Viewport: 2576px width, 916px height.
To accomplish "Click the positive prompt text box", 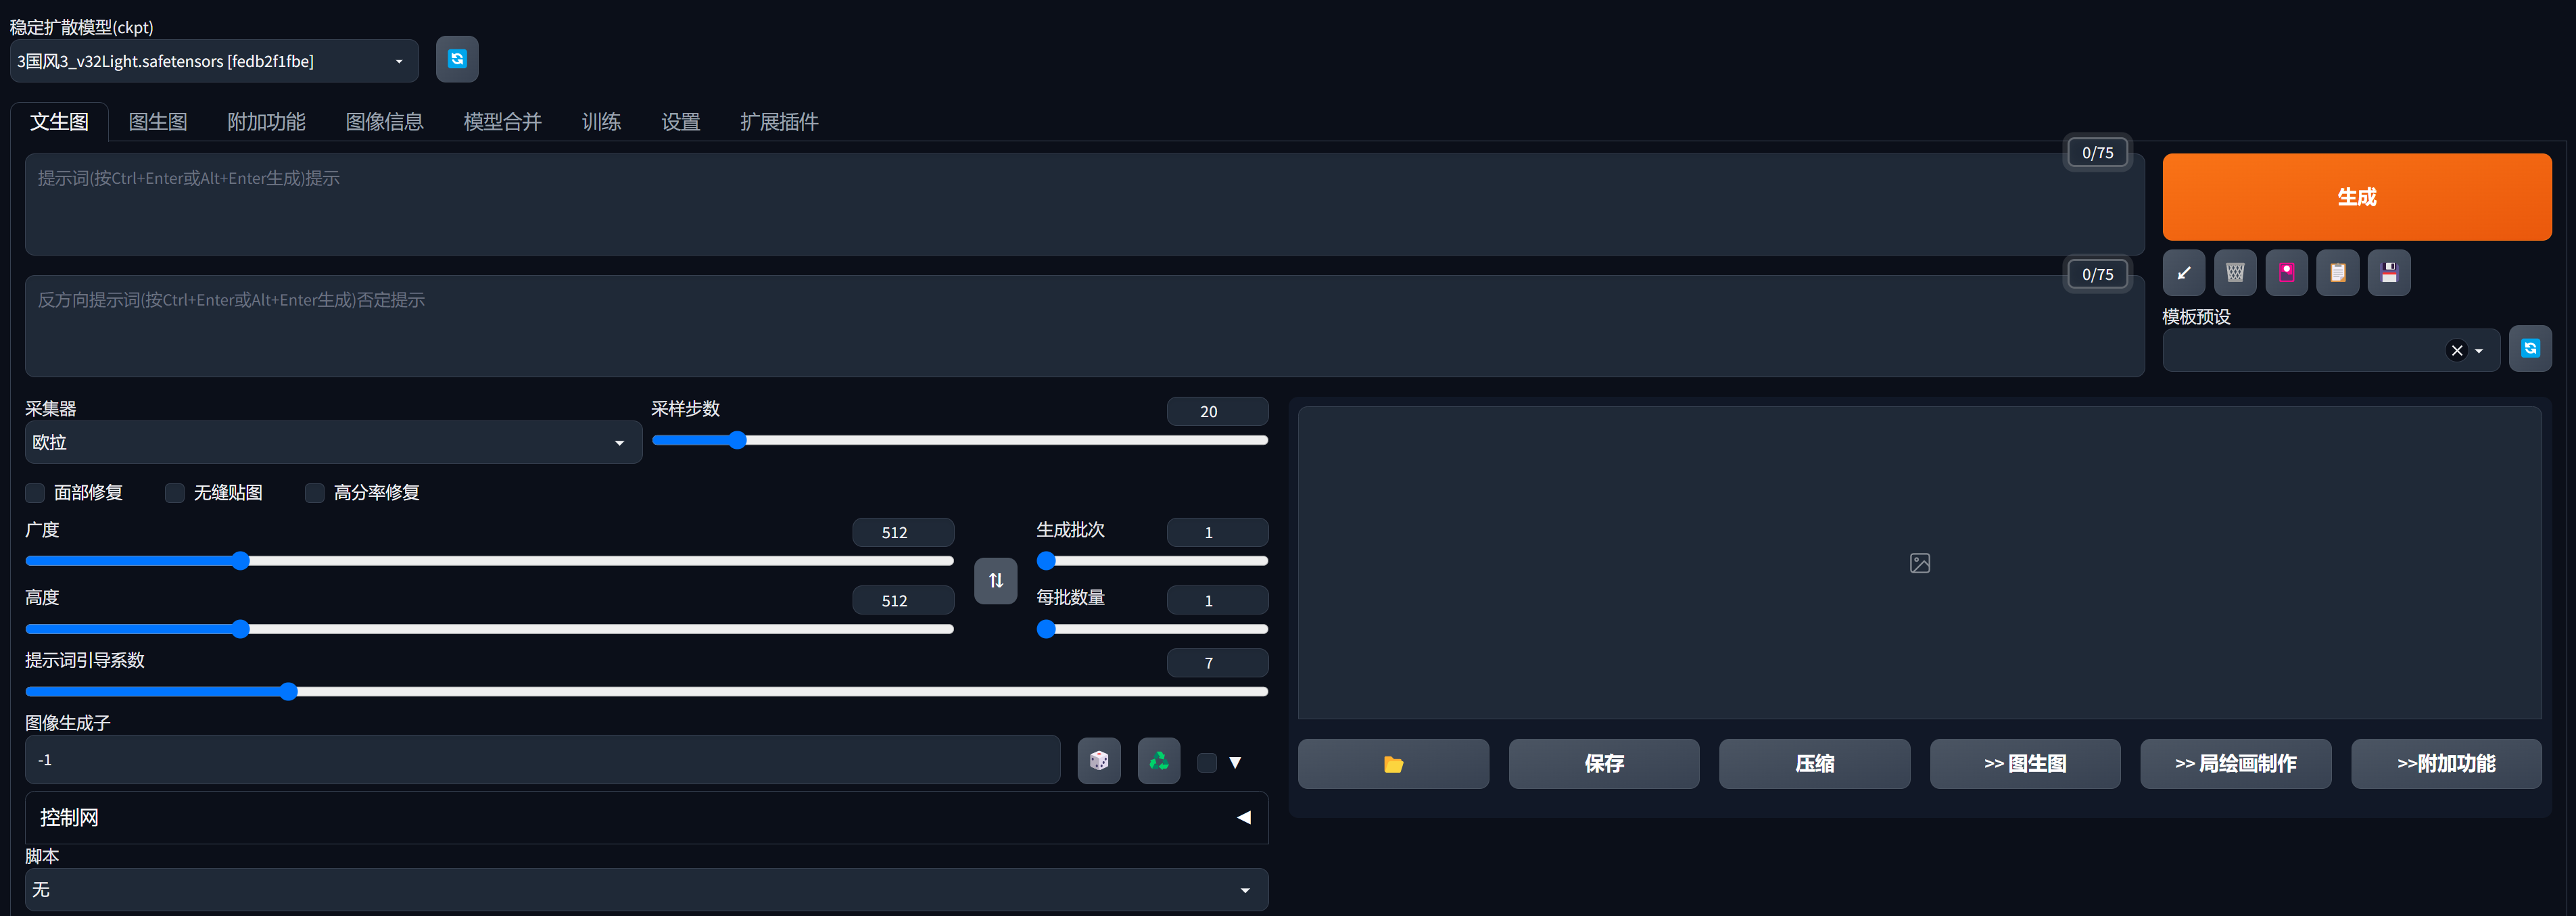I will [x=1084, y=204].
